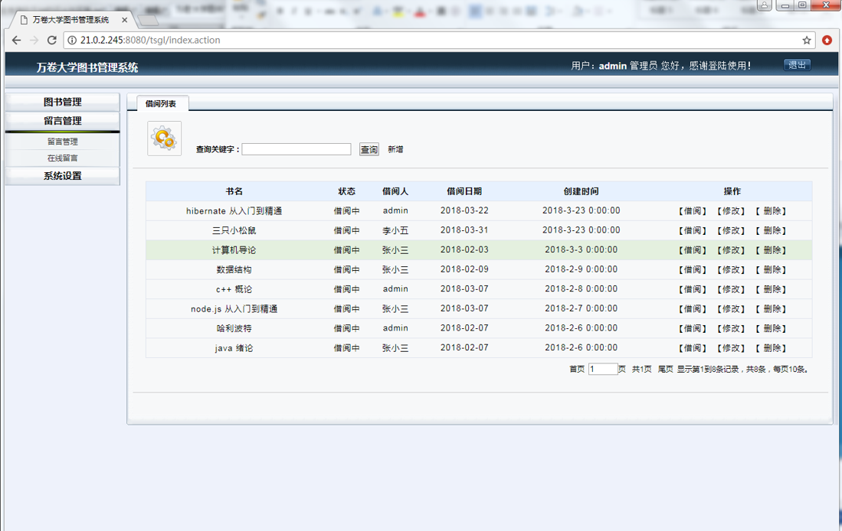Click 【修改】 on the 数据结构 row
This screenshot has height=531, width=842.
coord(730,269)
